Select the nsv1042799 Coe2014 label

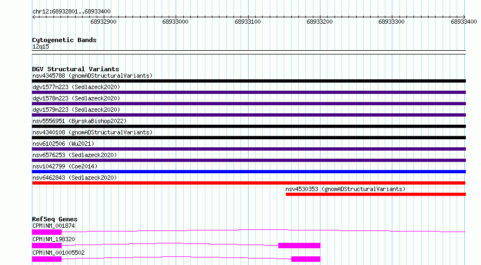coord(65,166)
